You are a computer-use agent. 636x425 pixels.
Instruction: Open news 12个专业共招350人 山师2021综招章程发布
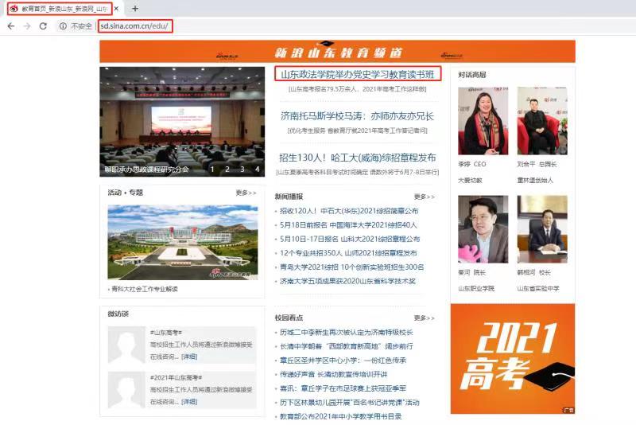click(x=348, y=253)
